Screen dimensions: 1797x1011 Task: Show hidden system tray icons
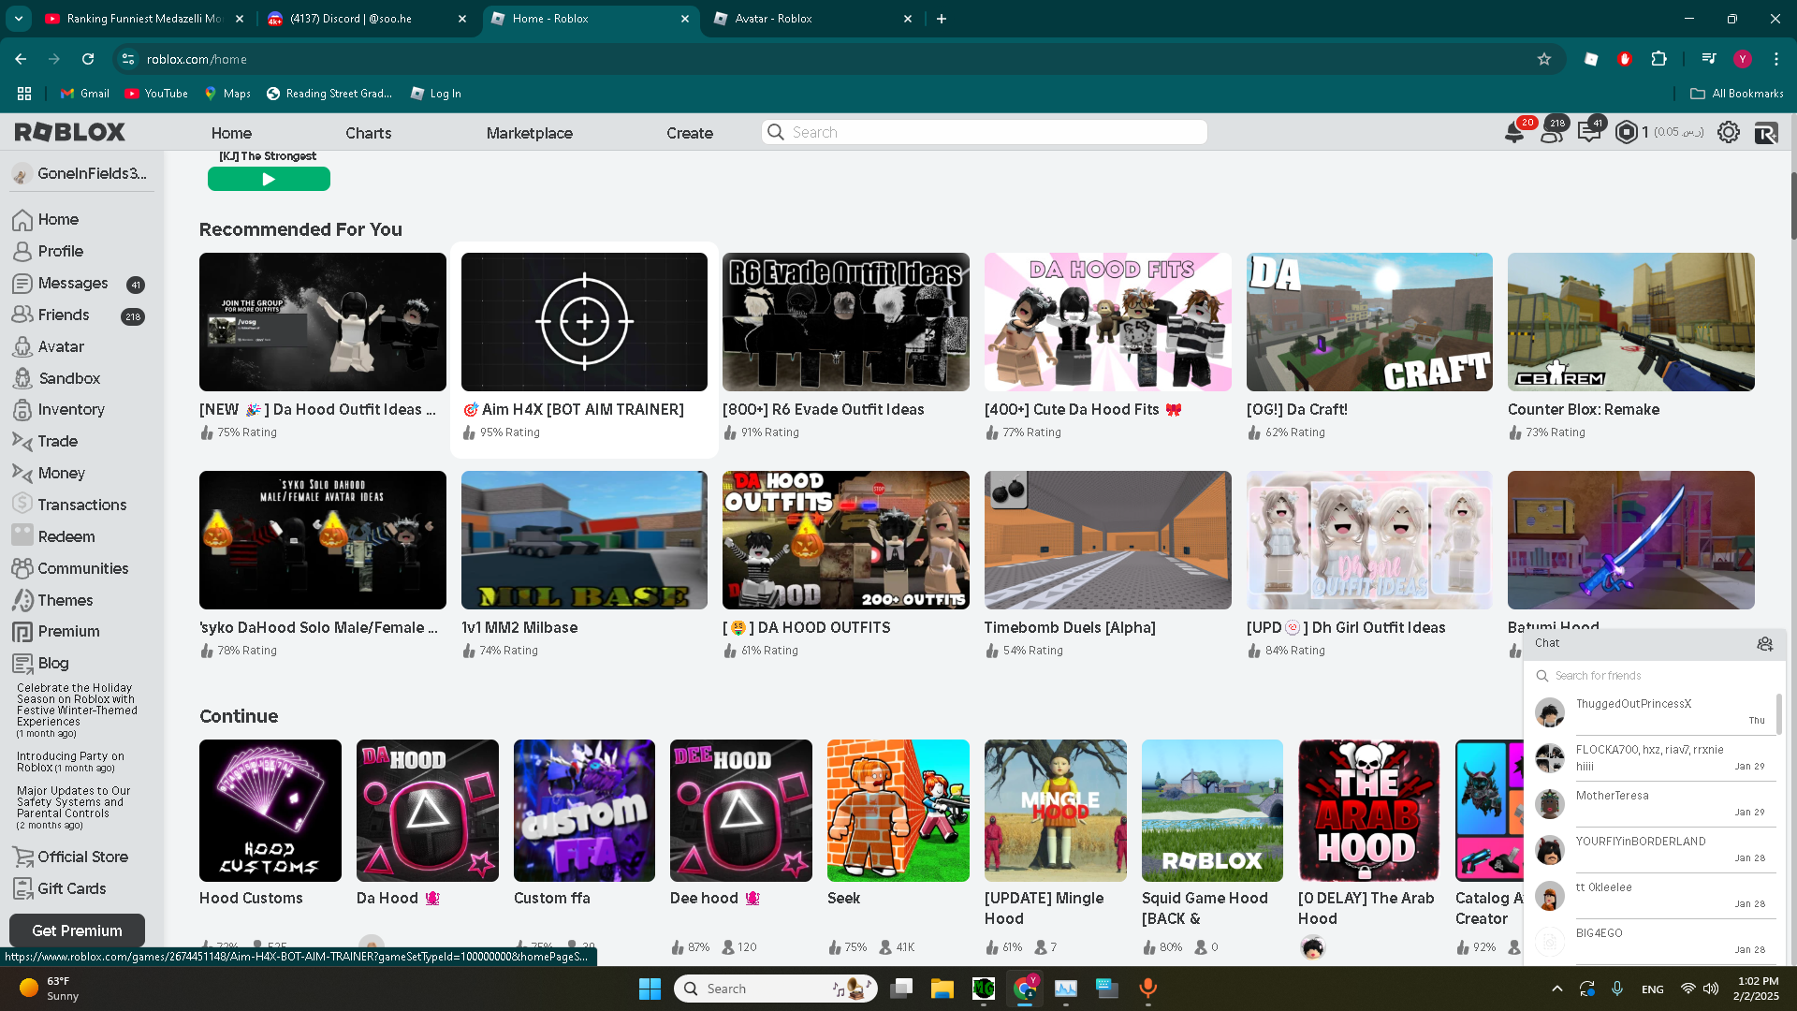pyautogui.click(x=1556, y=989)
